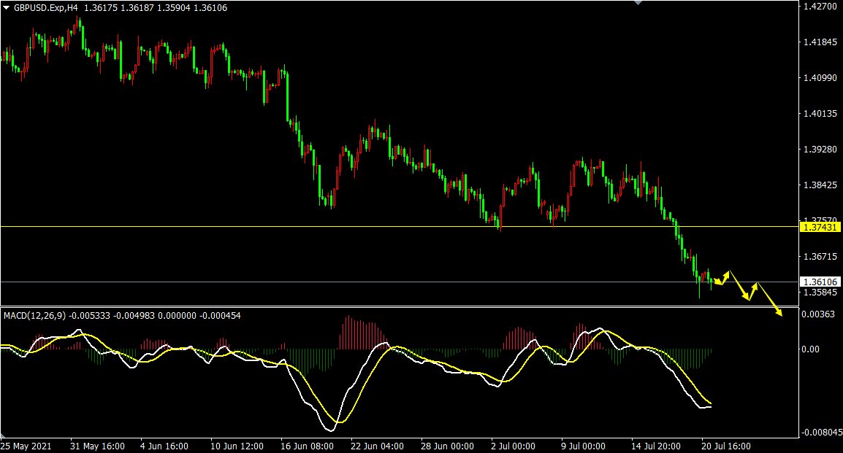843x453 pixels.
Task: Click MACD scale zero level 0.00
Action: click(x=810, y=349)
